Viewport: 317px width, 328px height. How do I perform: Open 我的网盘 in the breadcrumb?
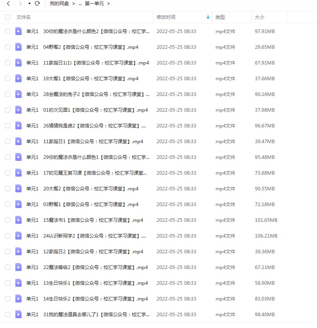59,4
